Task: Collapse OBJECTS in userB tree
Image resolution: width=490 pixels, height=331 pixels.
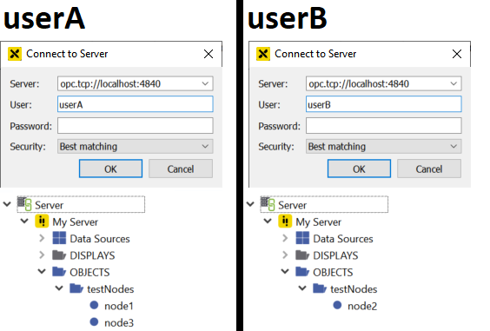Action: (285, 271)
